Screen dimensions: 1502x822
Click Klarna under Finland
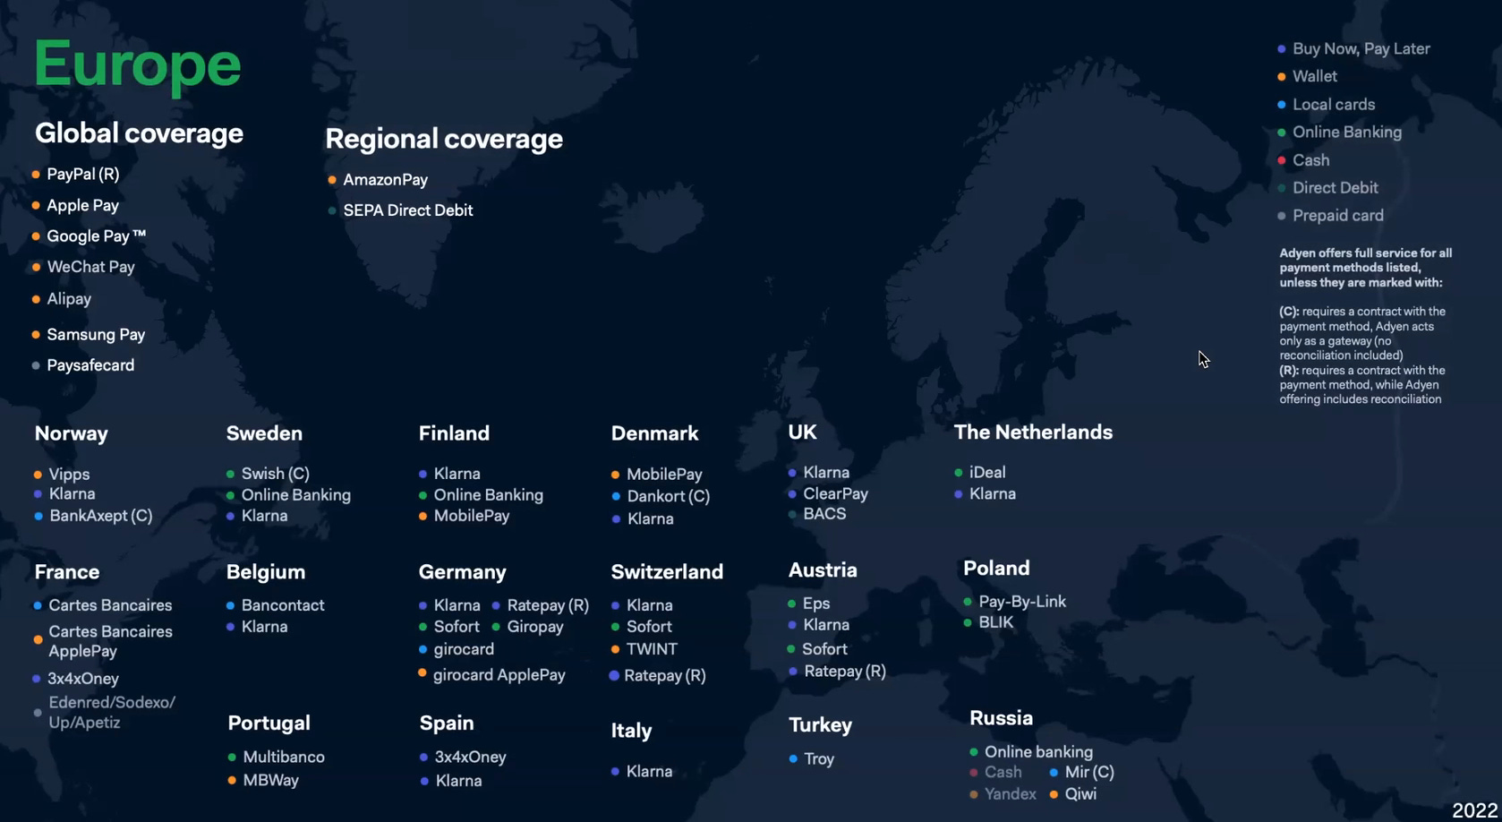457,474
